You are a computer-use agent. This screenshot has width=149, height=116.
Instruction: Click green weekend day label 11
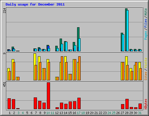[52, 113]
